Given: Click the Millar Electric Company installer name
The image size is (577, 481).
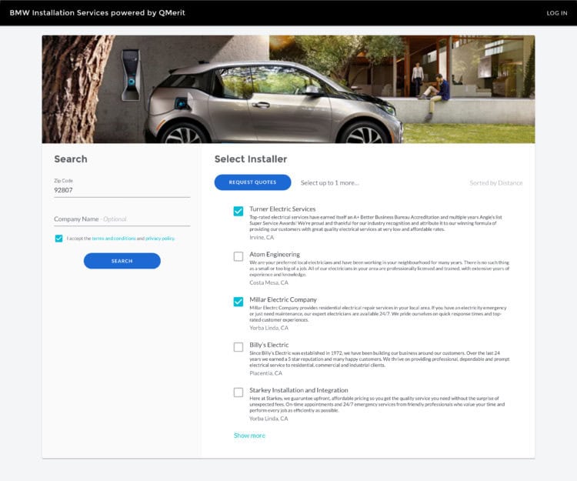Looking at the screenshot, I should 282,299.
